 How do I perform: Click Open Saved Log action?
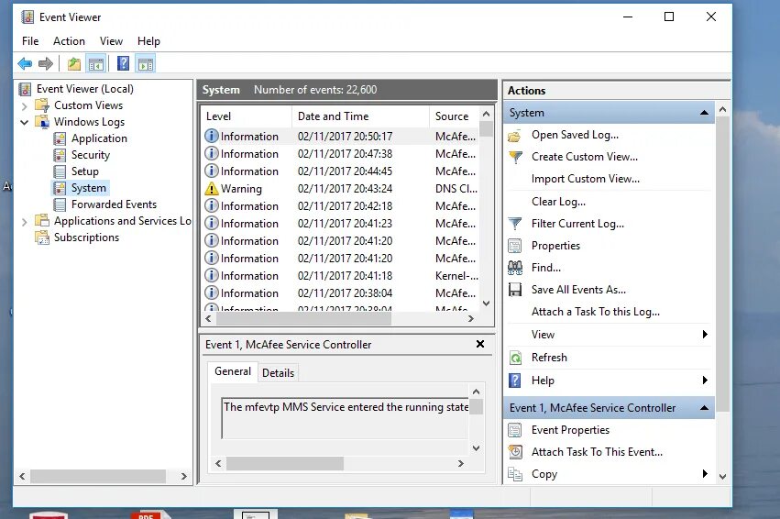coord(575,135)
